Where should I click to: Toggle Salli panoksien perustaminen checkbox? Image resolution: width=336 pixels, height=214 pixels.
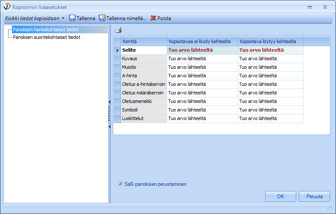120,184
